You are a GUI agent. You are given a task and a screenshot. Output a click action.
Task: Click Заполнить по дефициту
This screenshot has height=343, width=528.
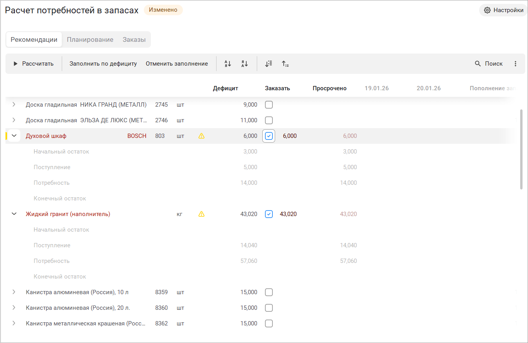pos(103,64)
